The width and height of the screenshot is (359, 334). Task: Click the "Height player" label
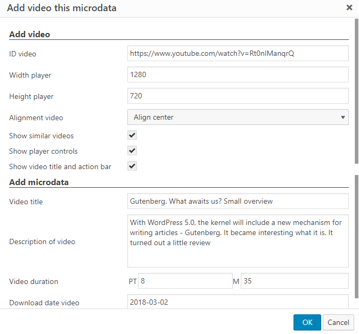pyautogui.click(x=31, y=96)
